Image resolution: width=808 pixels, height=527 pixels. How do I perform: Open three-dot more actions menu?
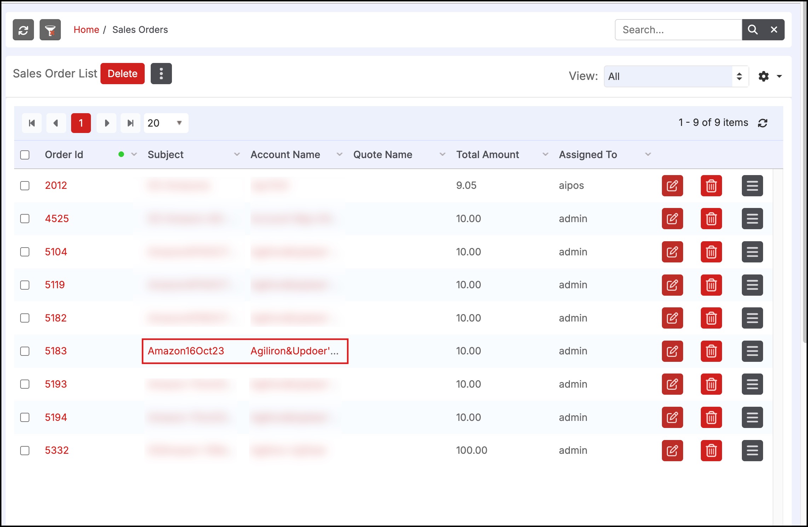pos(161,74)
